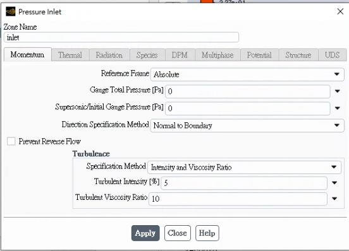
Task: Click the Turbulent Intensity value field
Action: tap(244, 183)
